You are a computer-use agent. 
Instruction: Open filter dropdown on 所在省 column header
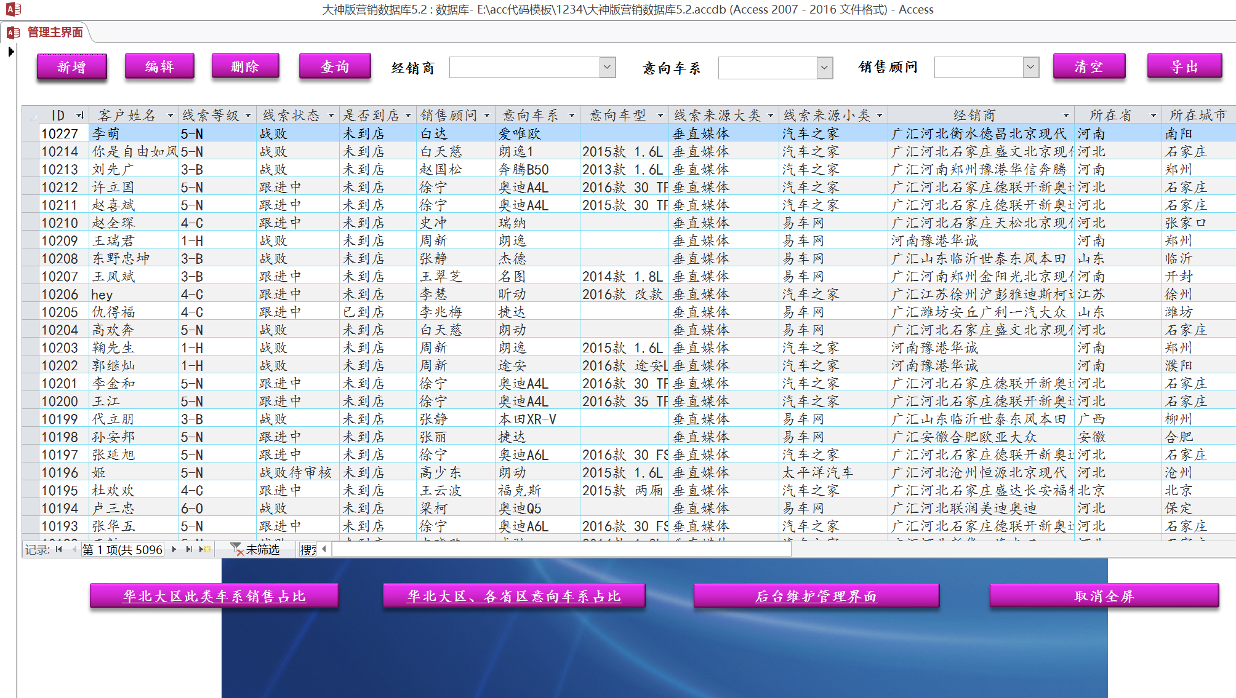coord(1154,116)
